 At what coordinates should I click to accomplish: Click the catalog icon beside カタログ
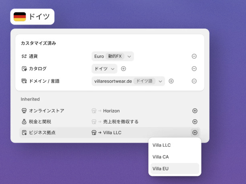(24, 69)
